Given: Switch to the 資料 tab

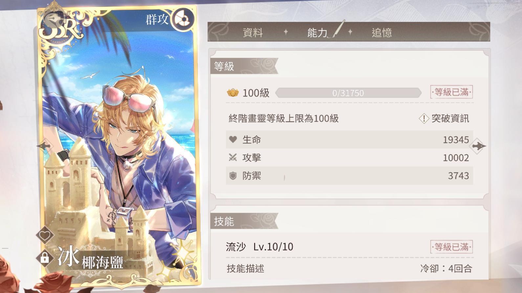Looking at the screenshot, I should pos(253,32).
